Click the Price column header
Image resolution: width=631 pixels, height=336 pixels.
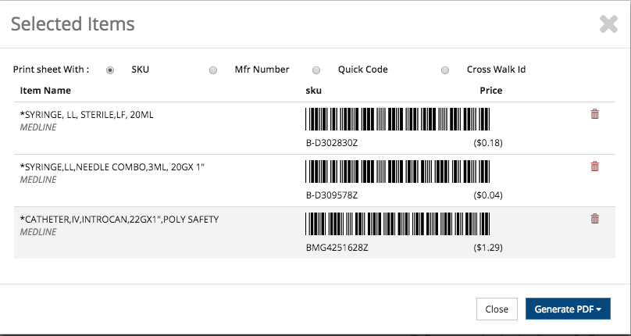click(491, 90)
